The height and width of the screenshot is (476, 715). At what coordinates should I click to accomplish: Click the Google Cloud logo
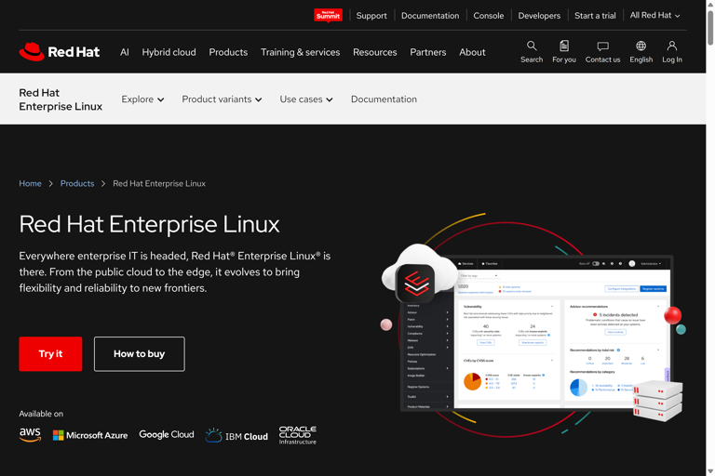(x=167, y=434)
